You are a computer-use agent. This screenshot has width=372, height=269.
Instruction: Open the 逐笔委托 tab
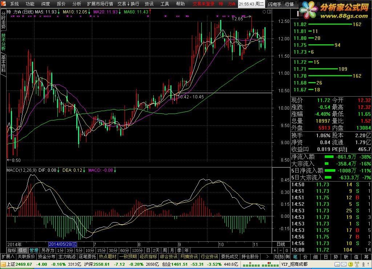[87, 257]
